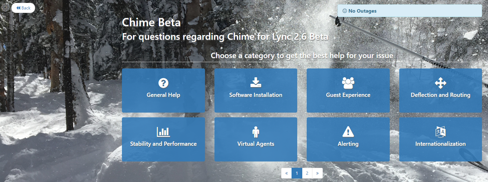The image size is (488, 182).
Task: Open the Virtual Agents category label
Action: [x=256, y=144]
